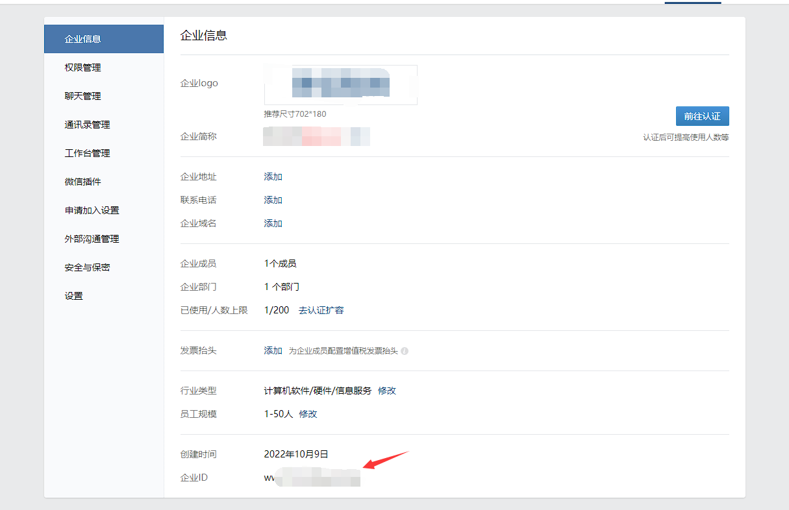This screenshot has height=510, width=789.
Task: Click the 1 个部门 text
Action: [281, 287]
